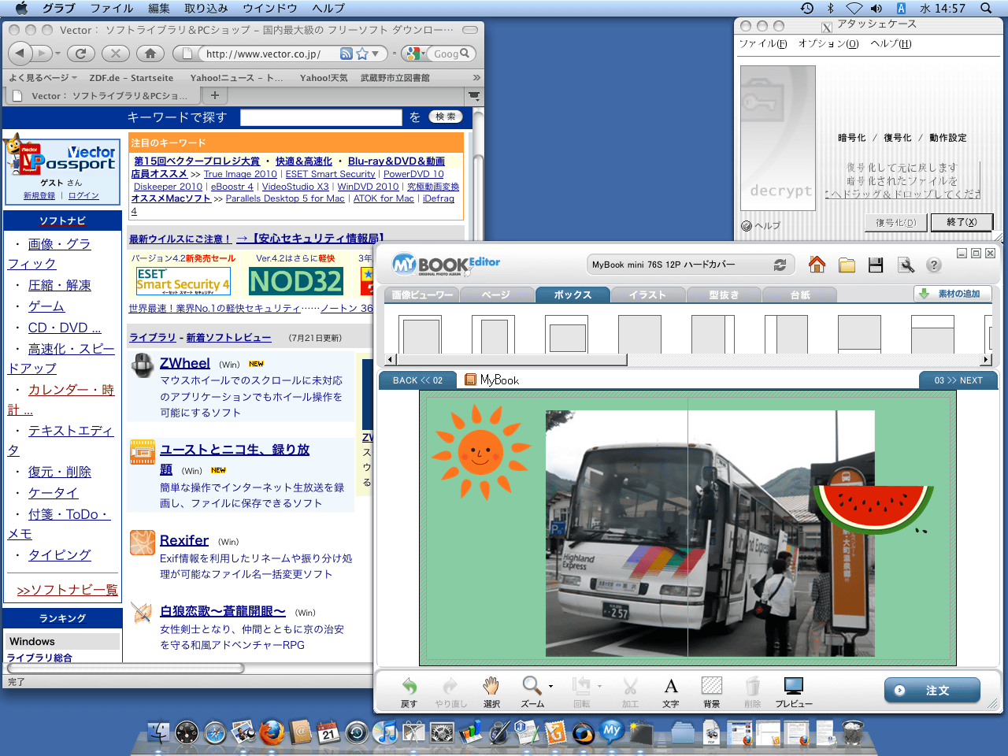Open the list-all-tabs dropdown in Firefox
Viewport: 1008px width, 756px height.
474,95
